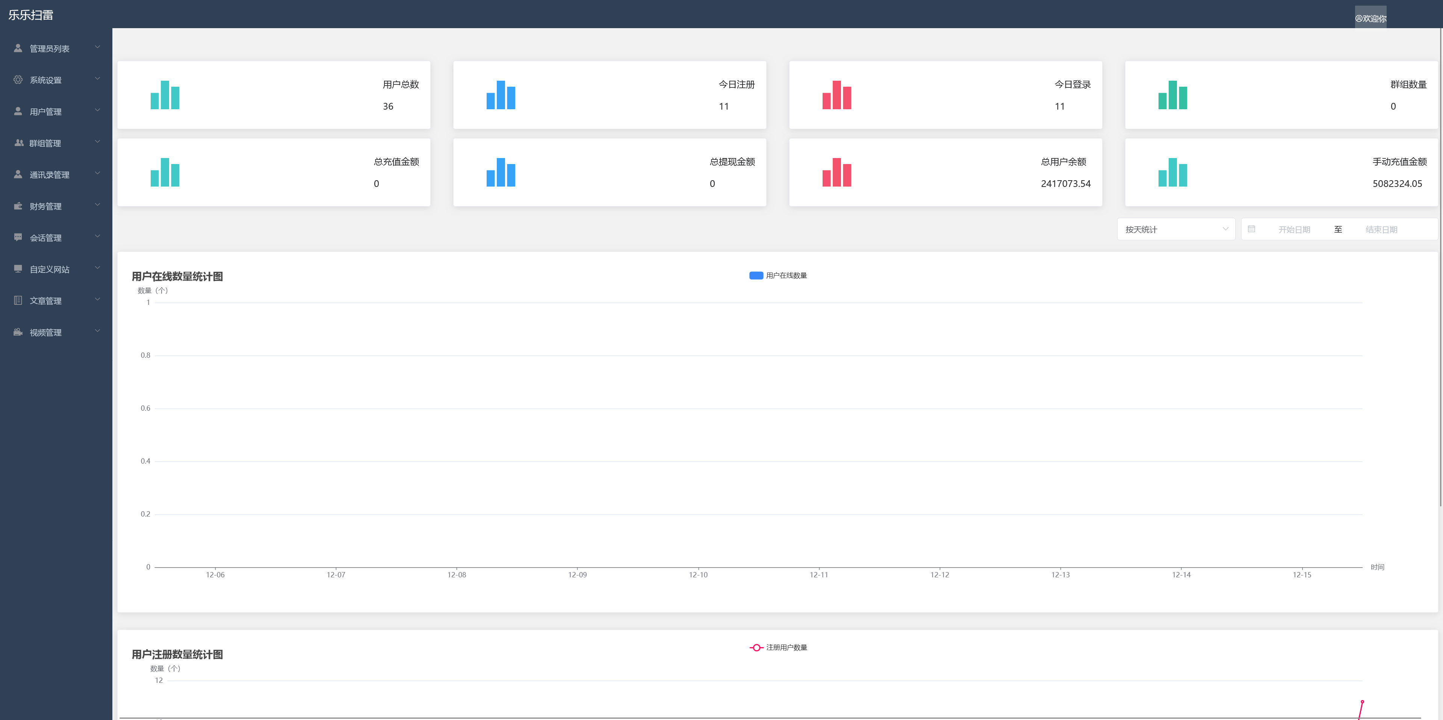Click the 乐乐扫雷 site title

31,15
